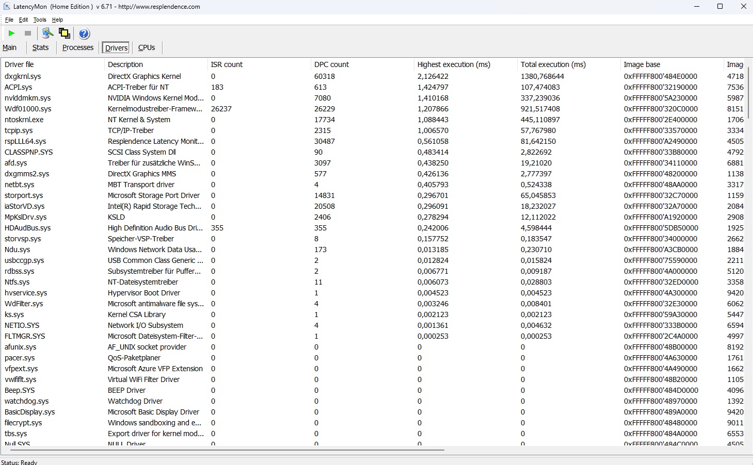Viewport: 753px width, 465px height.
Task: Sort by Description column header
Action: click(156, 64)
